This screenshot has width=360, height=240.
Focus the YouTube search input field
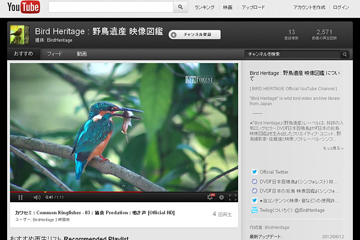coord(110,7)
